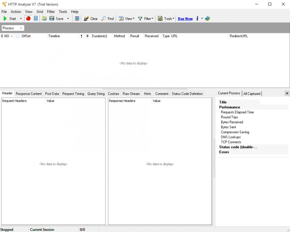290x232 pixels.
Task: Switch to the Response Content tab
Action: pos(29,93)
